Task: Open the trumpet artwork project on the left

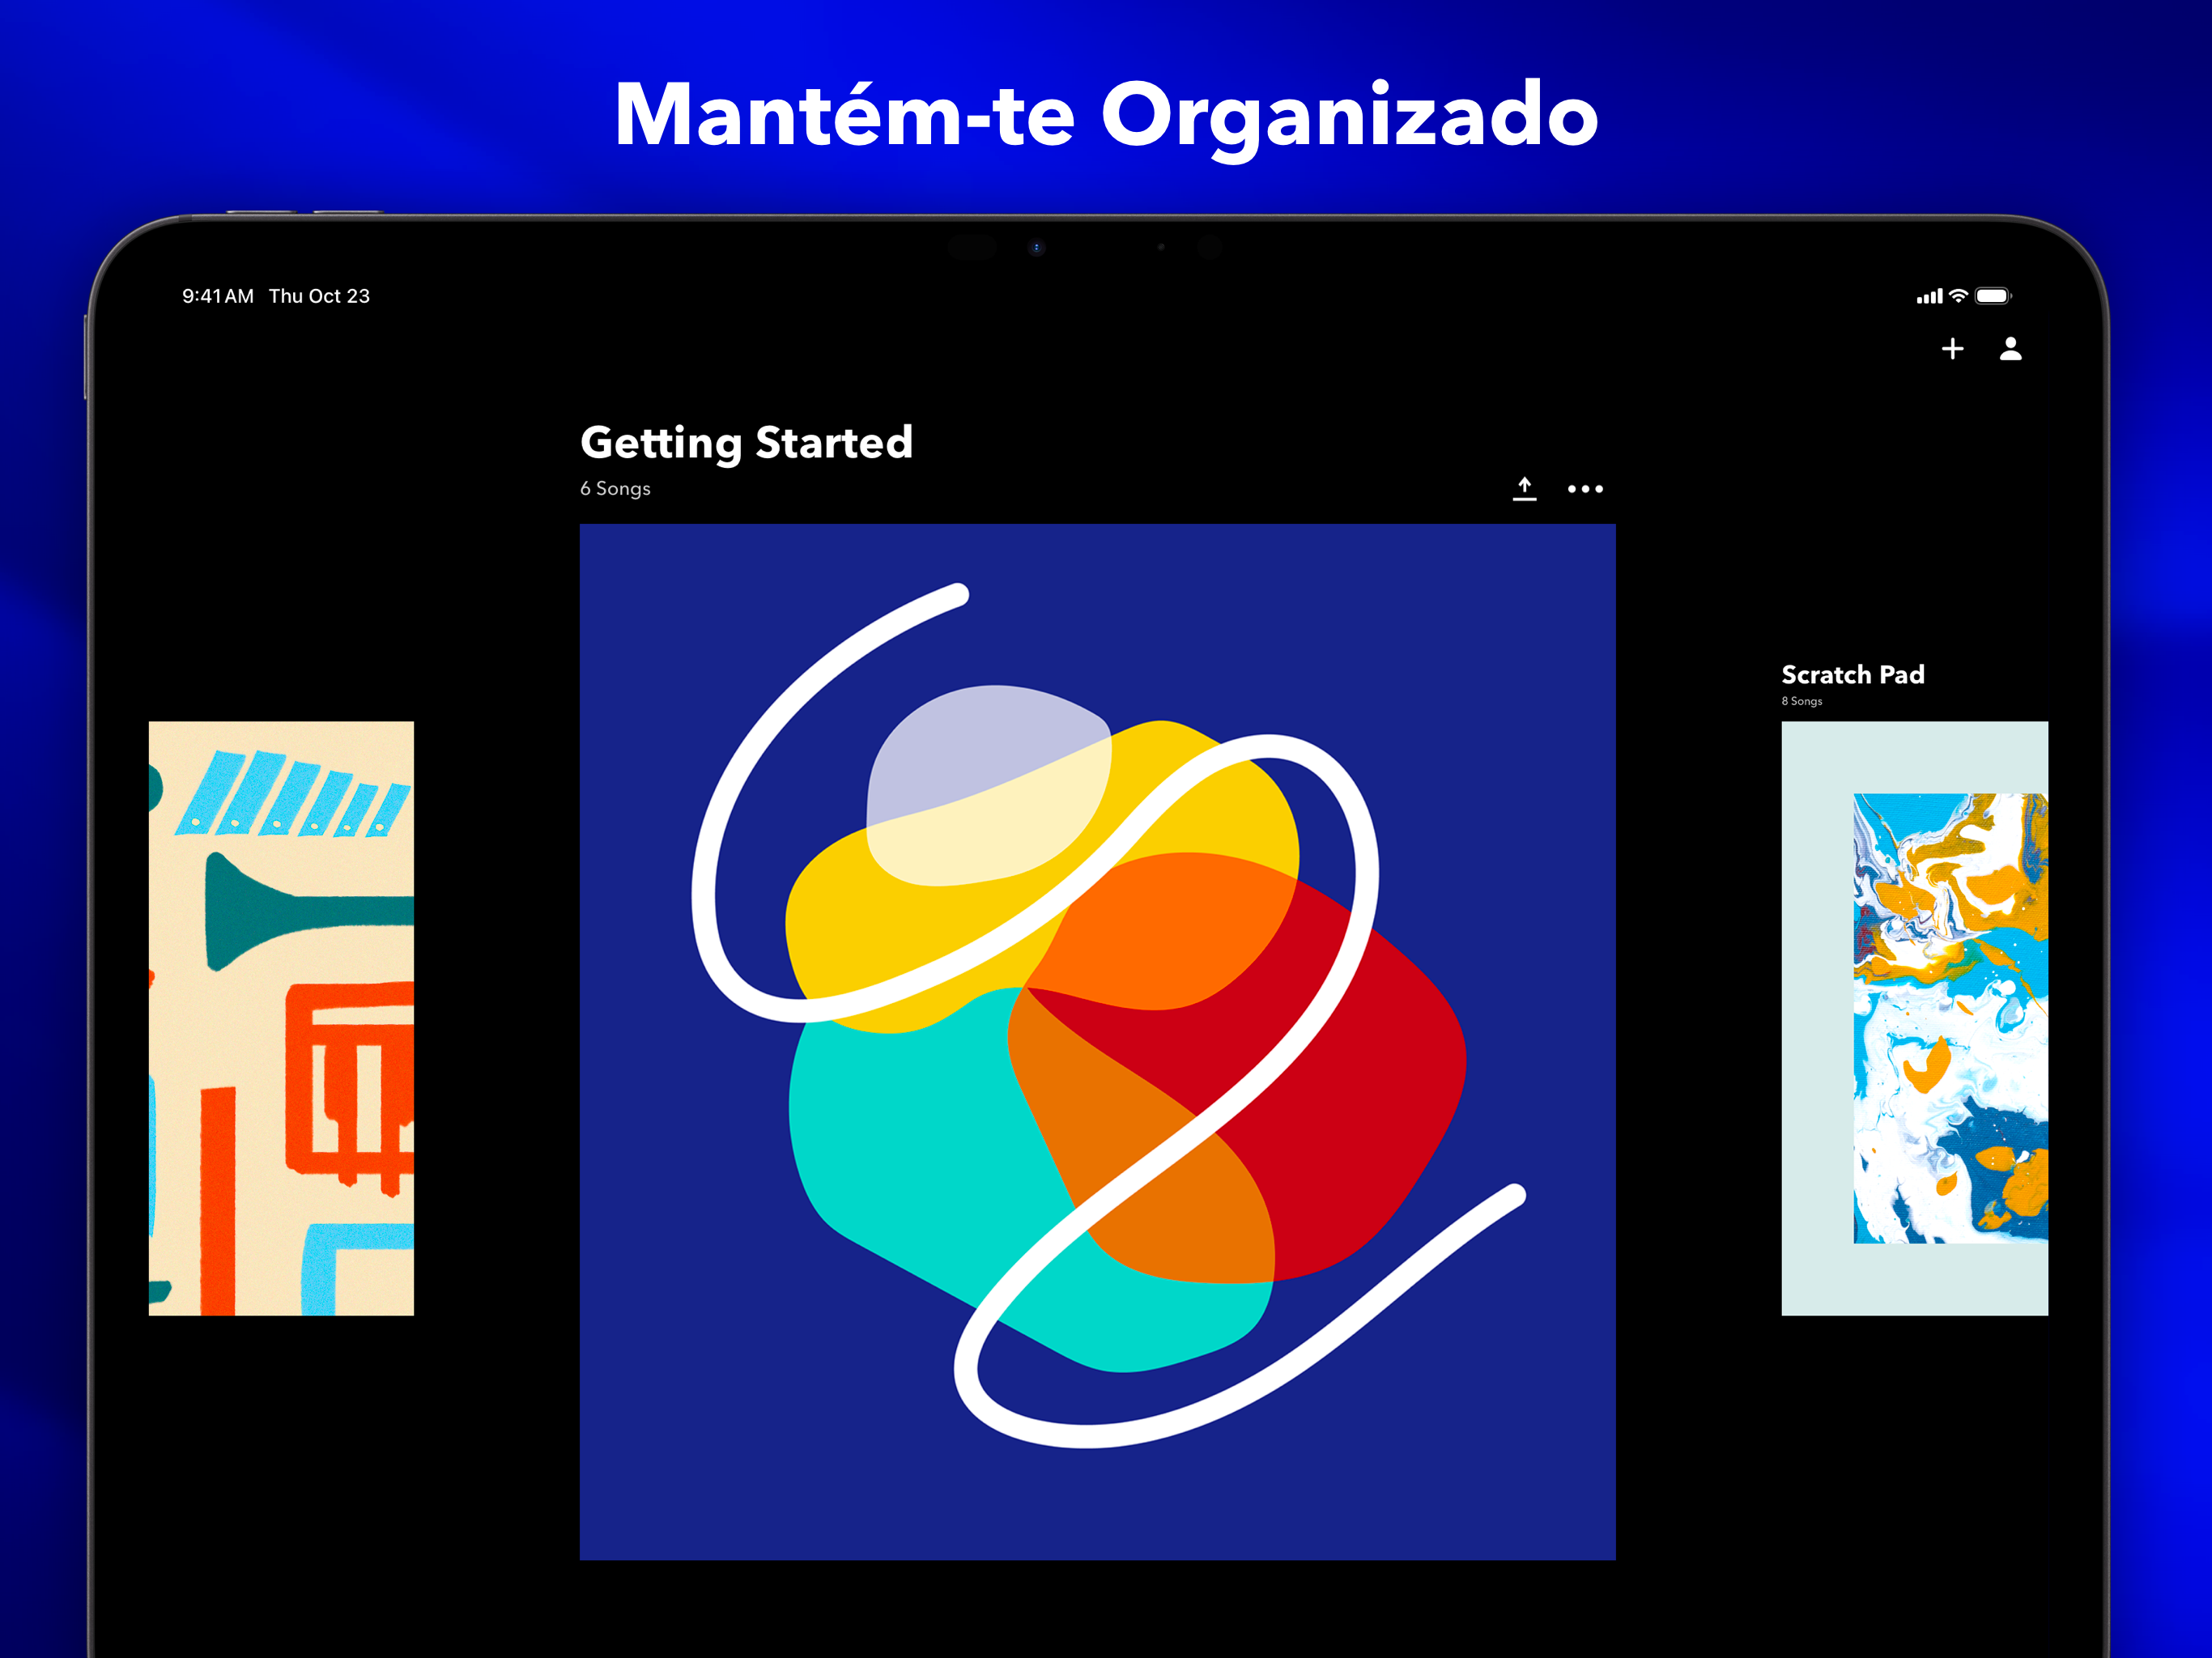Action: point(281,1018)
